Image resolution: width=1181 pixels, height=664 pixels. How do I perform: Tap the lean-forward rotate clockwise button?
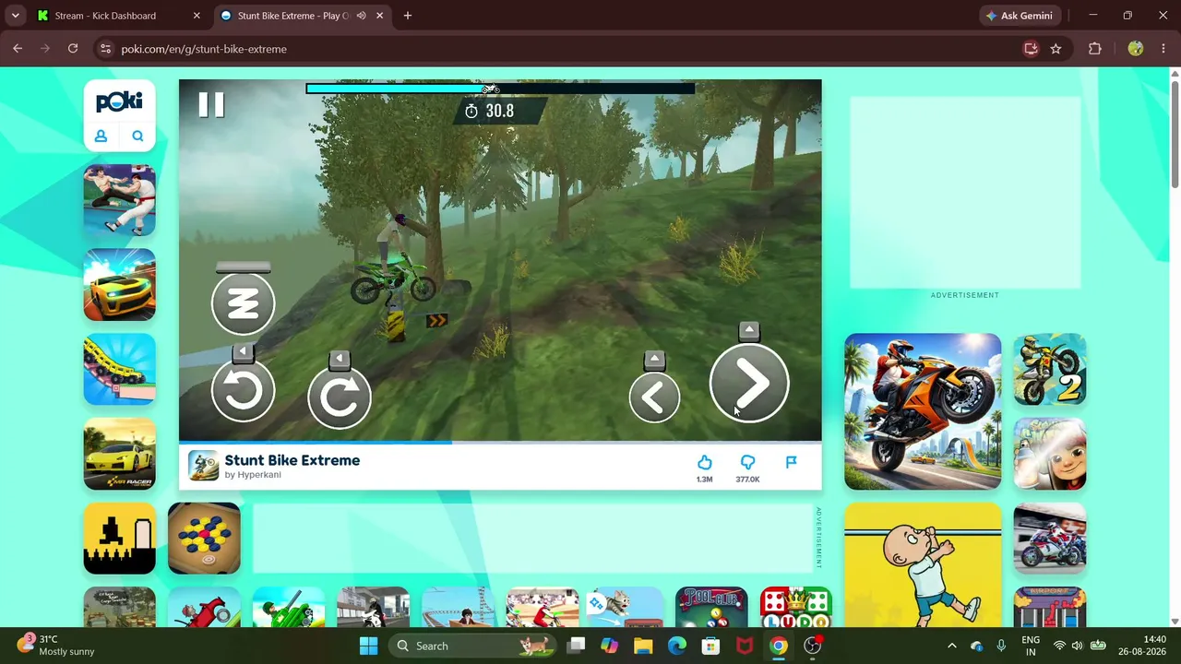340,397
